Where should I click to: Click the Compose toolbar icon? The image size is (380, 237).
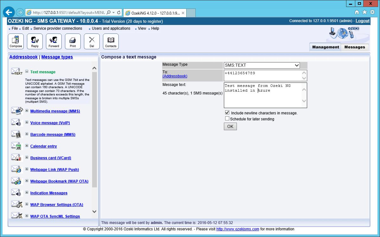click(x=16, y=41)
